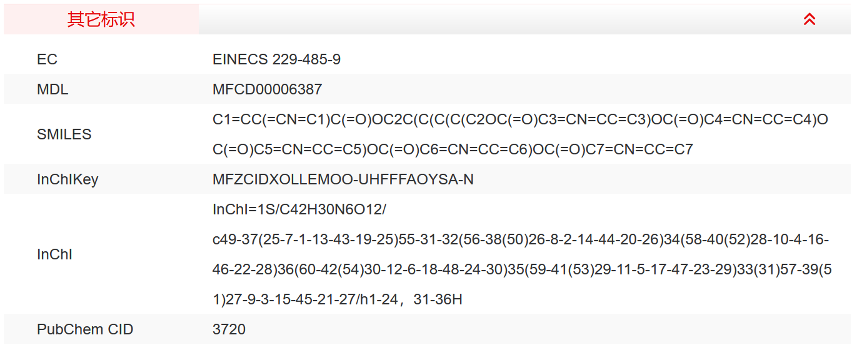Click the 31-36H ending of the InChI

438,299
